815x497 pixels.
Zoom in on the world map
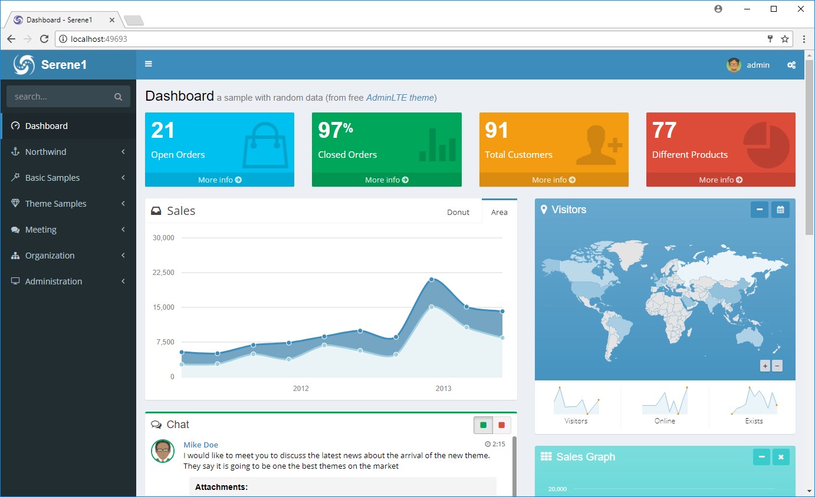coord(765,366)
